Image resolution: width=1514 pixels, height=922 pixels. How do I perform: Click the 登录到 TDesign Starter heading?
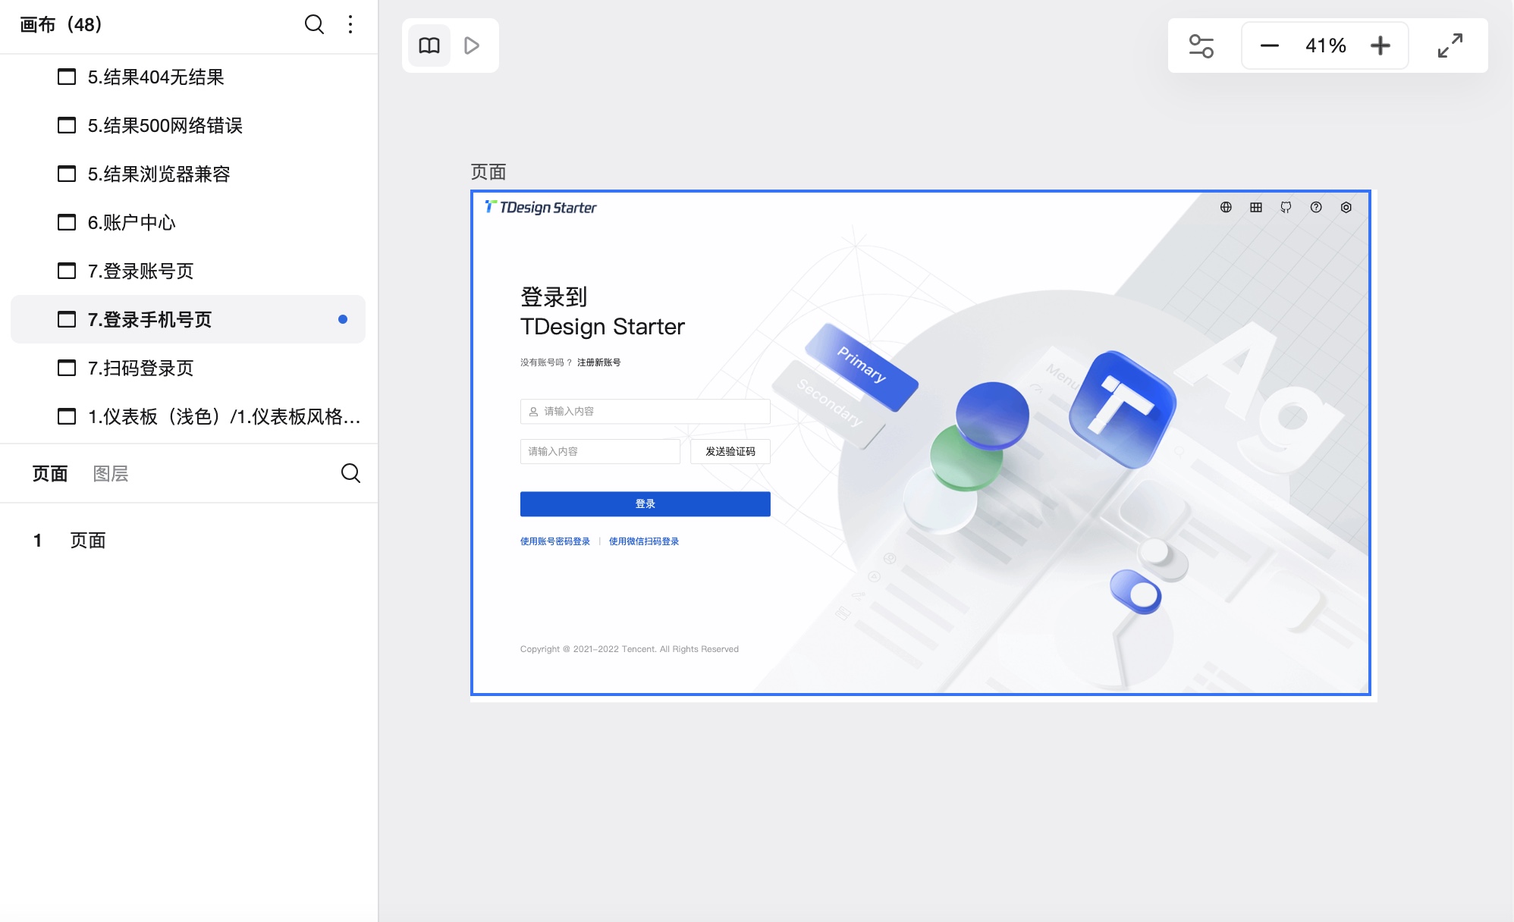[602, 312]
